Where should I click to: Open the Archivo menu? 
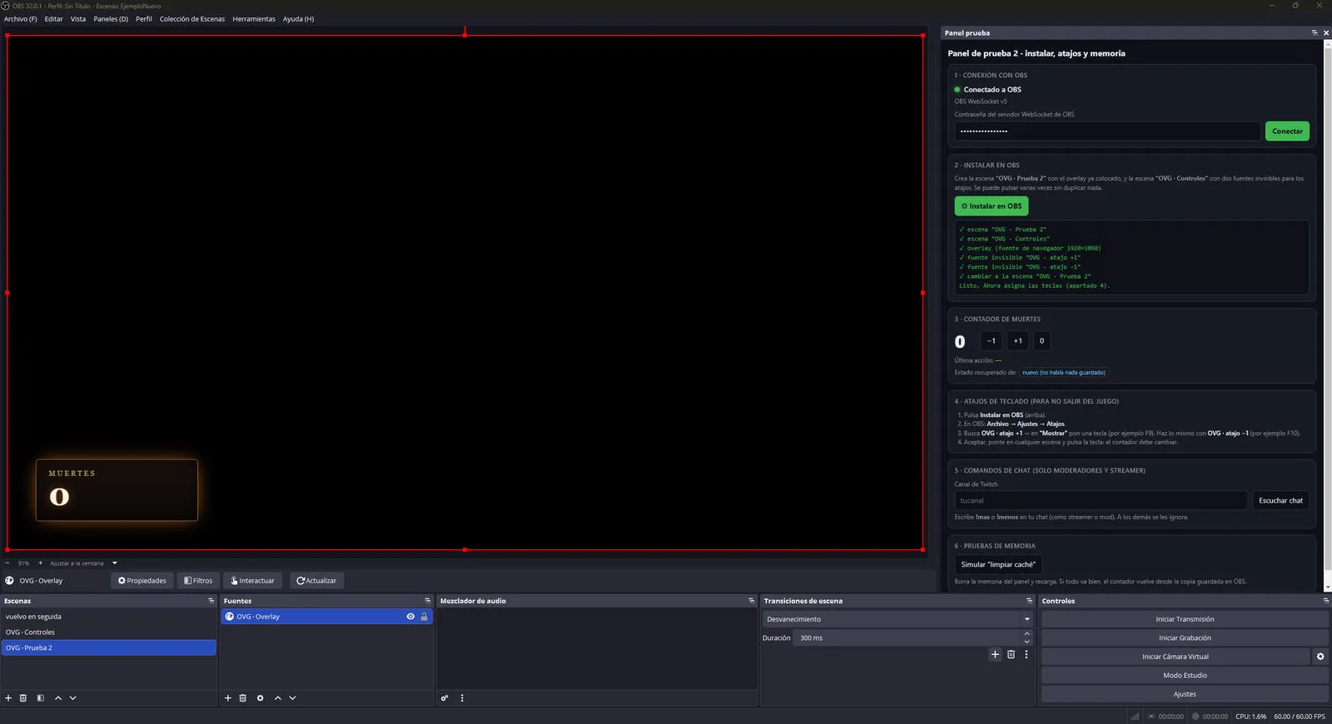(x=21, y=19)
